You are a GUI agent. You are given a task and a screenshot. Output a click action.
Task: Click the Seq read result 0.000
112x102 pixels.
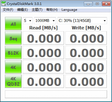(43, 38)
